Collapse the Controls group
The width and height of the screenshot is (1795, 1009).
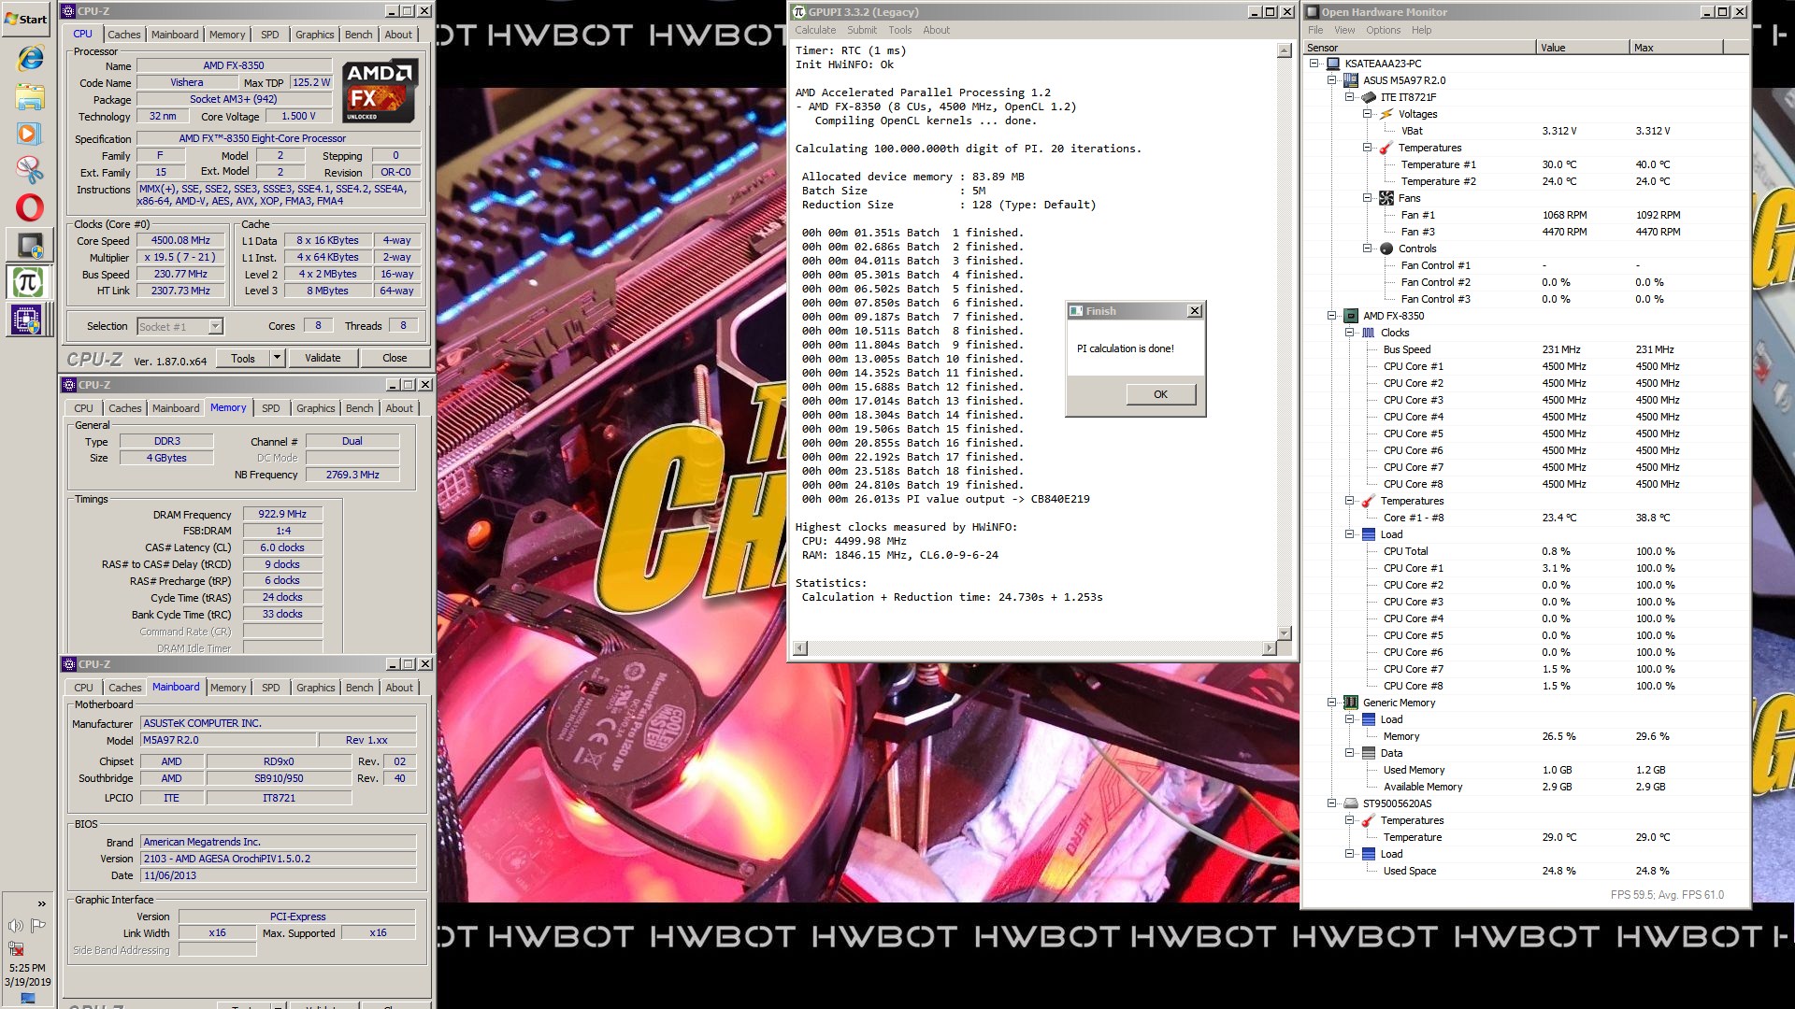coord(1368,249)
